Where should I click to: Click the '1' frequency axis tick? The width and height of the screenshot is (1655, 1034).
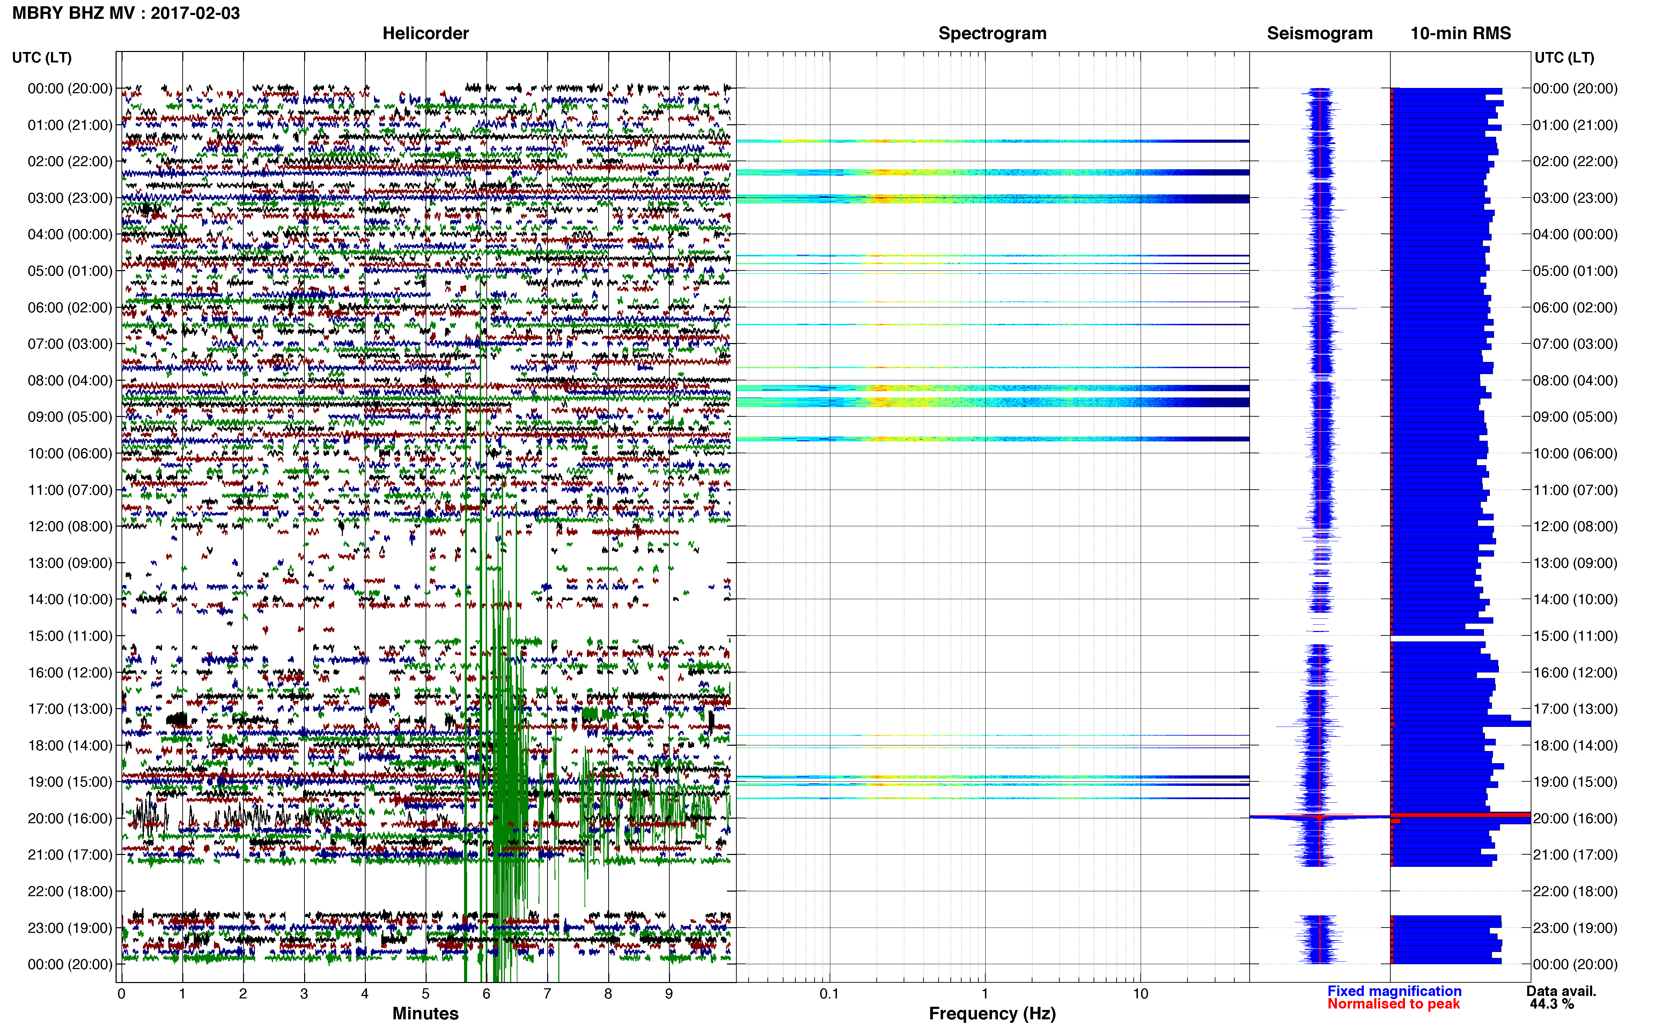pyautogui.click(x=985, y=994)
